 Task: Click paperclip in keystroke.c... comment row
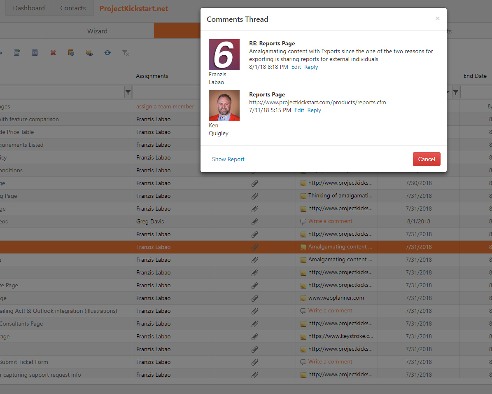[x=255, y=336]
